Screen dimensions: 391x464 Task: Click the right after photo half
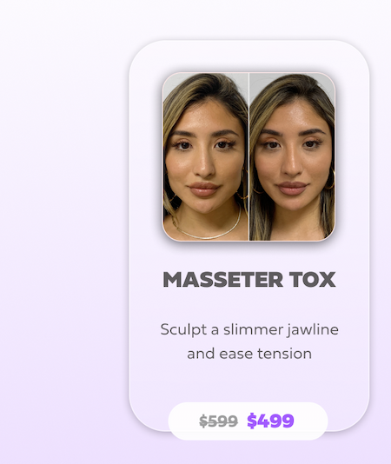click(x=293, y=156)
